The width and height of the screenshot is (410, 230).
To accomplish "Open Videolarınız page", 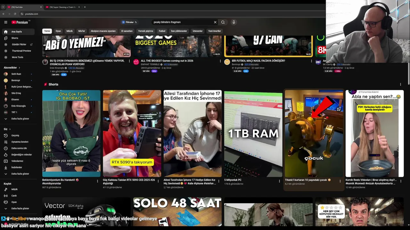I will (x=18, y=161).
